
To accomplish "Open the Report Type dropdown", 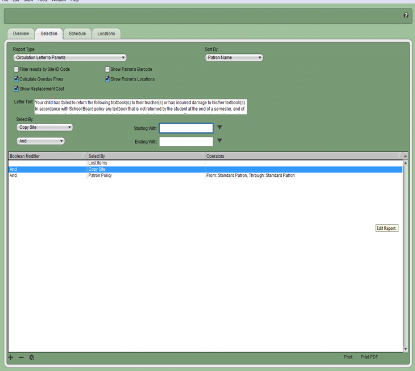I will [x=70, y=57].
